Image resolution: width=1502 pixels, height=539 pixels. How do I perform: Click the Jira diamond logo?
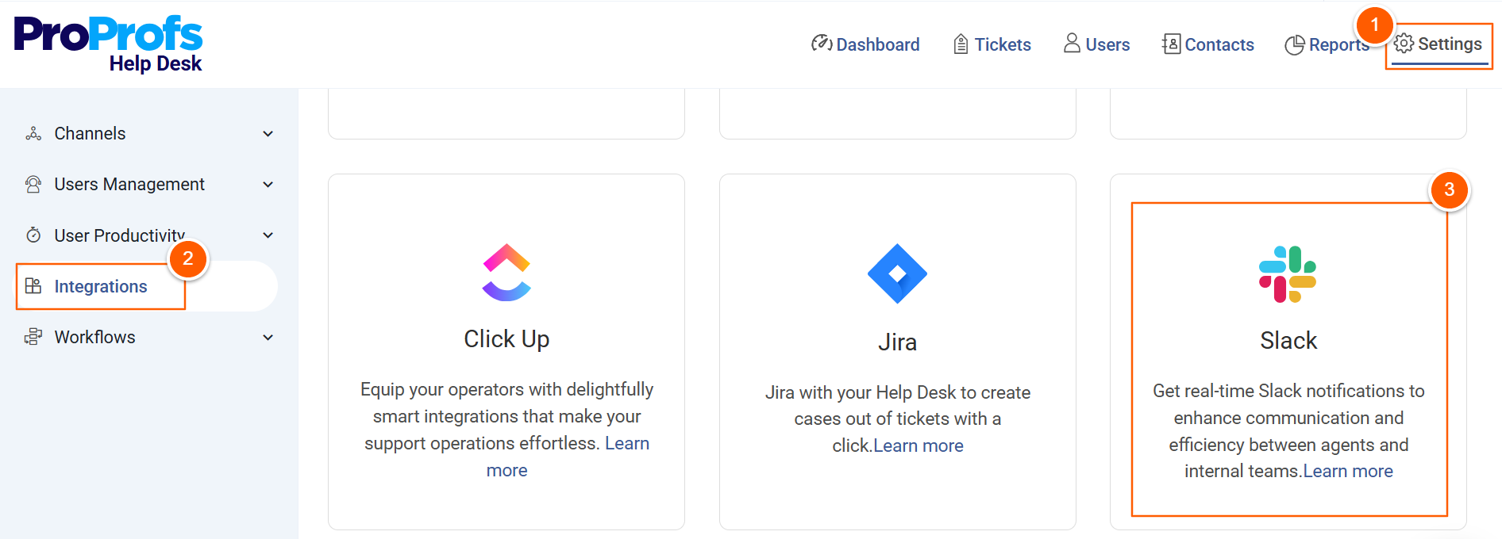[x=897, y=273]
